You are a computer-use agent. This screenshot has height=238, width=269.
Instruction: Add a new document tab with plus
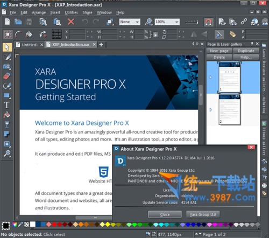click(x=101, y=45)
